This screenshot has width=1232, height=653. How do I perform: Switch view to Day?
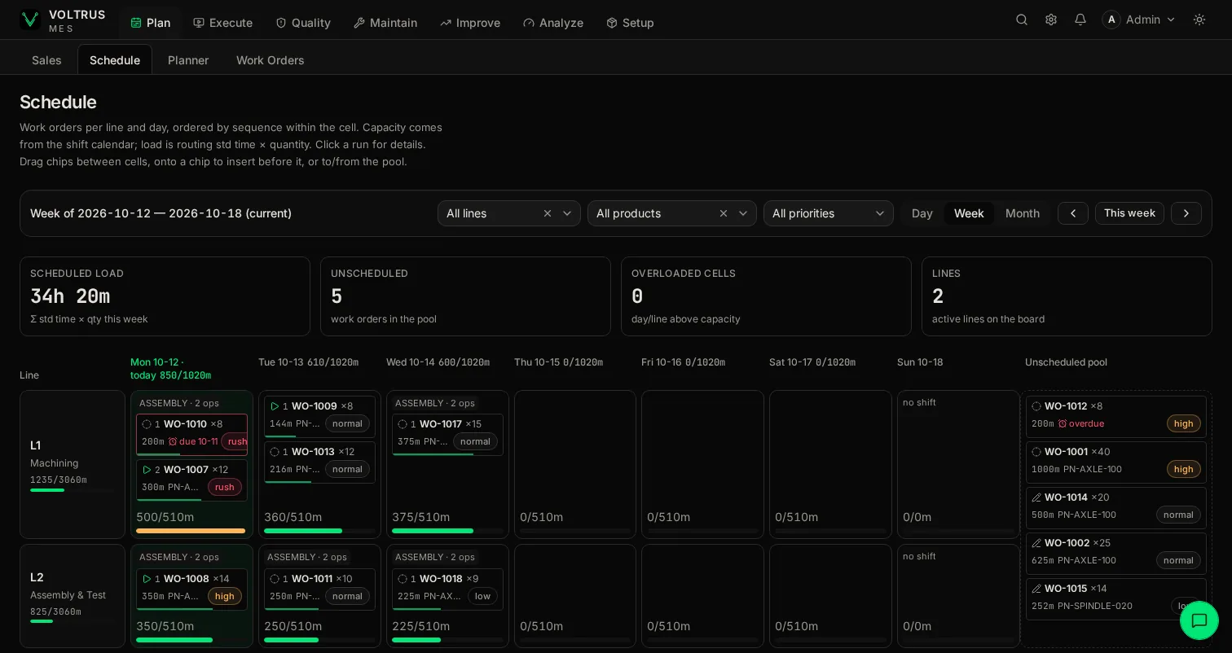click(x=922, y=213)
